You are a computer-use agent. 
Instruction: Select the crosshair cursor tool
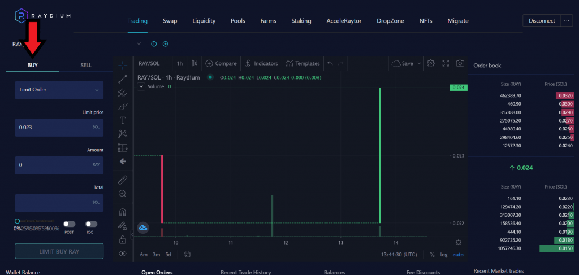[123, 64]
